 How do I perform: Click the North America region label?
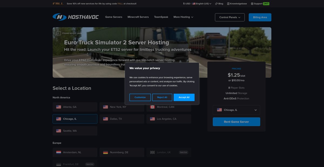click(61, 98)
